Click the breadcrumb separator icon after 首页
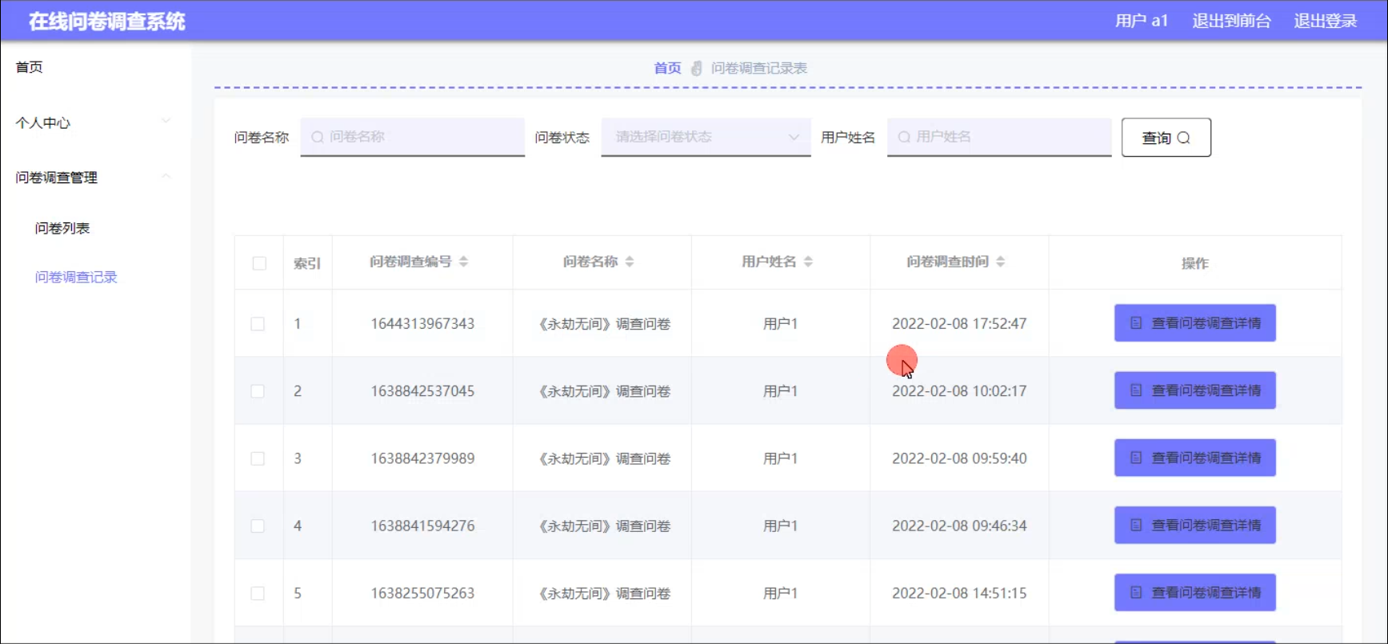 [x=697, y=69]
